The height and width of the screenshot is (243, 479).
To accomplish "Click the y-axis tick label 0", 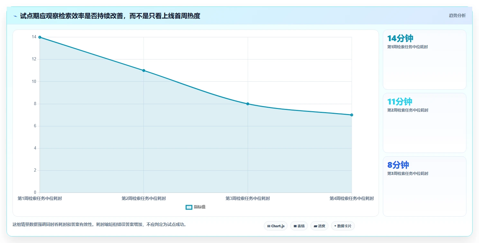I will pyautogui.click(x=35, y=193).
